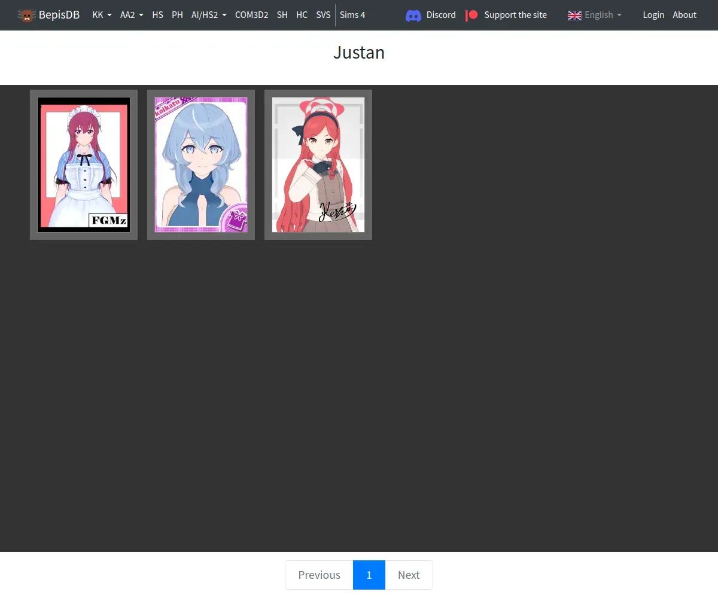This screenshot has width=718, height=598.
Task: Open the Login page
Action: click(x=653, y=15)
